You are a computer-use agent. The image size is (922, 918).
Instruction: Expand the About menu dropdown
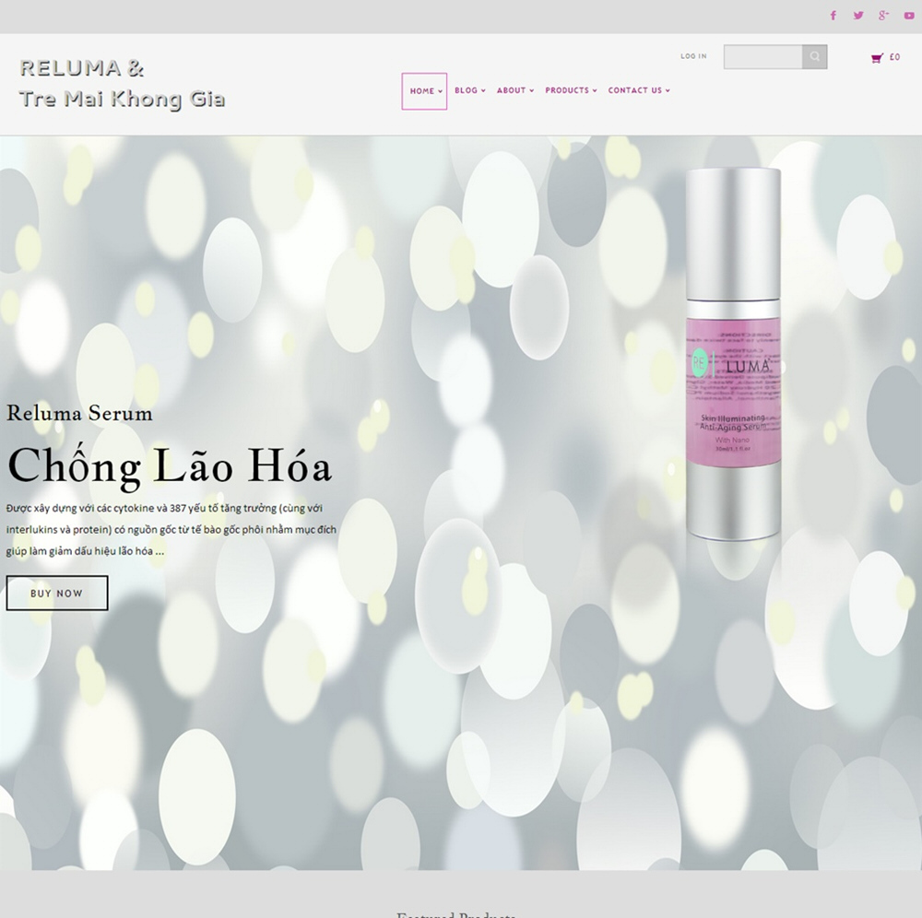pyautogui.click(x=515, y=90)
